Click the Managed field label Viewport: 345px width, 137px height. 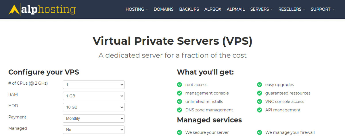pyautogui.click(x=18, y=128)
